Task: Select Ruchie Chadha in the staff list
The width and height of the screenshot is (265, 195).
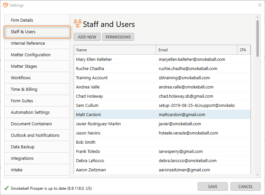Action: coord(162,68)
